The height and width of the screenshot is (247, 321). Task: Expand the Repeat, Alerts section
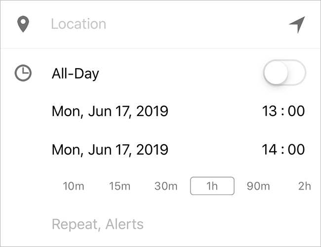[97, 225]
